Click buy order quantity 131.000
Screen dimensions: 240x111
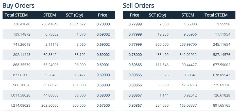click(x=79, y=85)
